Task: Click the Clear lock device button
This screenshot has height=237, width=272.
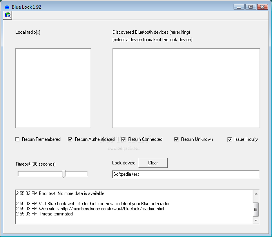Action: (153, 163)
